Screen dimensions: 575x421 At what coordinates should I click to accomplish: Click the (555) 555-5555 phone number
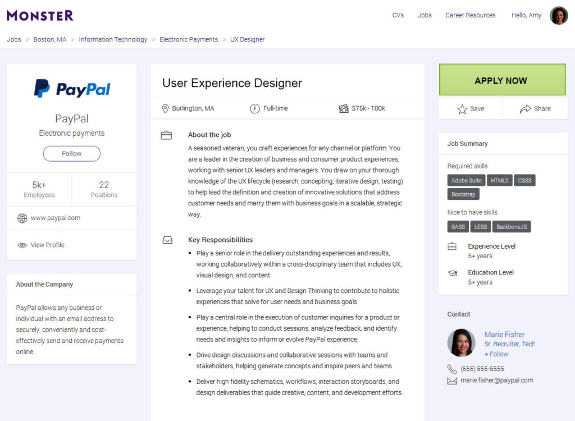tap(482, 369)
